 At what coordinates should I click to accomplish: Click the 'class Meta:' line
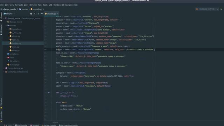(x=62, y=103)
